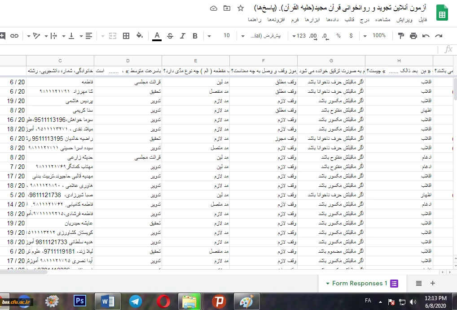Star this spreadsheet document
Screen dimensions: 457x310
coord(241,9)
